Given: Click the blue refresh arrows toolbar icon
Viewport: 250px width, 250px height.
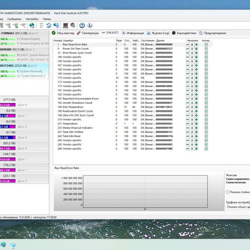Looking at the screenshot, I should 48,25.
